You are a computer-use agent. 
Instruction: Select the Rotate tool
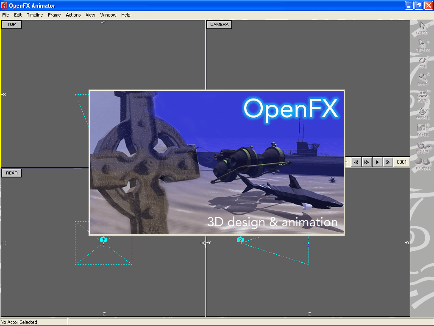tap(423, 113)
